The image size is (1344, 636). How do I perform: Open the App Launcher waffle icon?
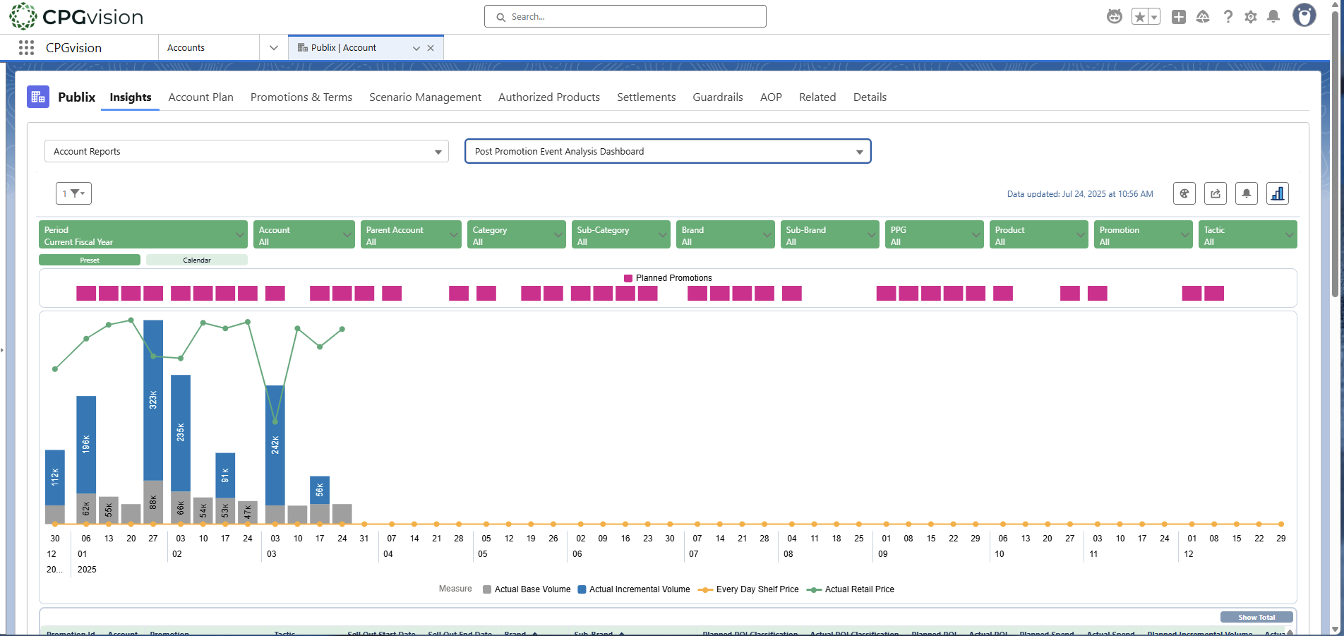click(x=26, y=47)
